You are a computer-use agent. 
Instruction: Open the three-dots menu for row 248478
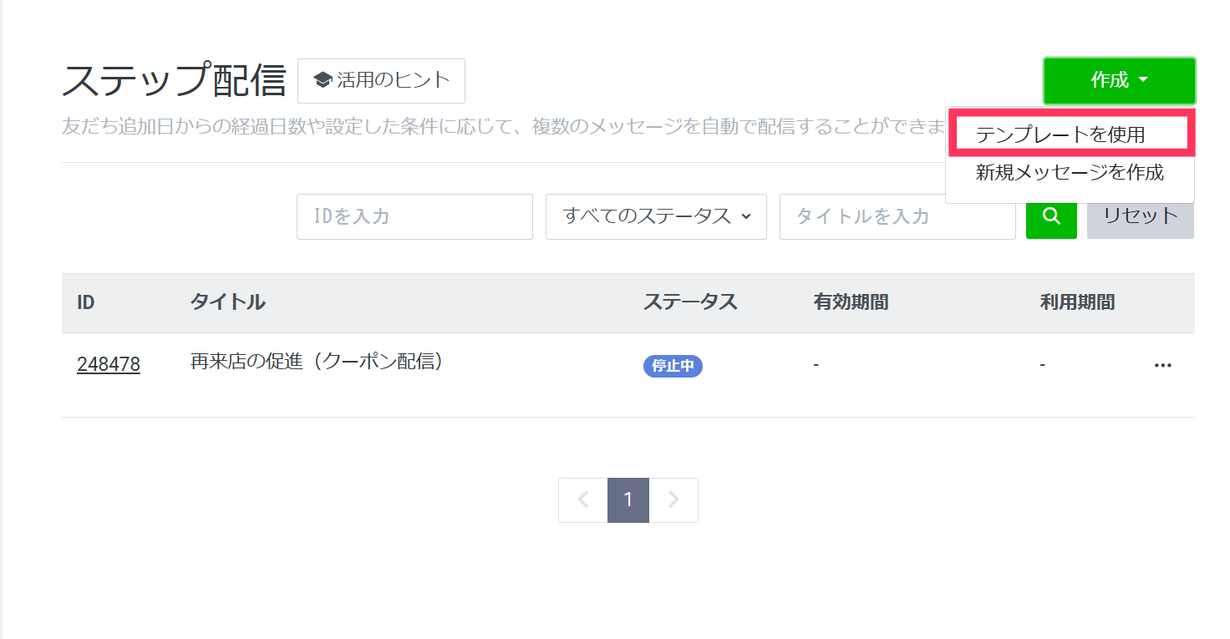(x=1162, y=366)
